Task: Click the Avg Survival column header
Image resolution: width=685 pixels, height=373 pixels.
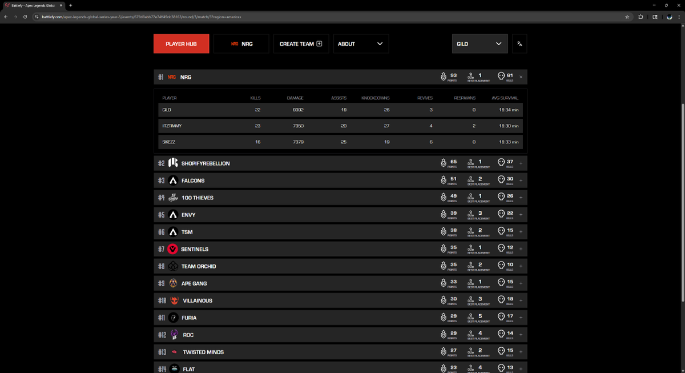Action: [505, 98]
